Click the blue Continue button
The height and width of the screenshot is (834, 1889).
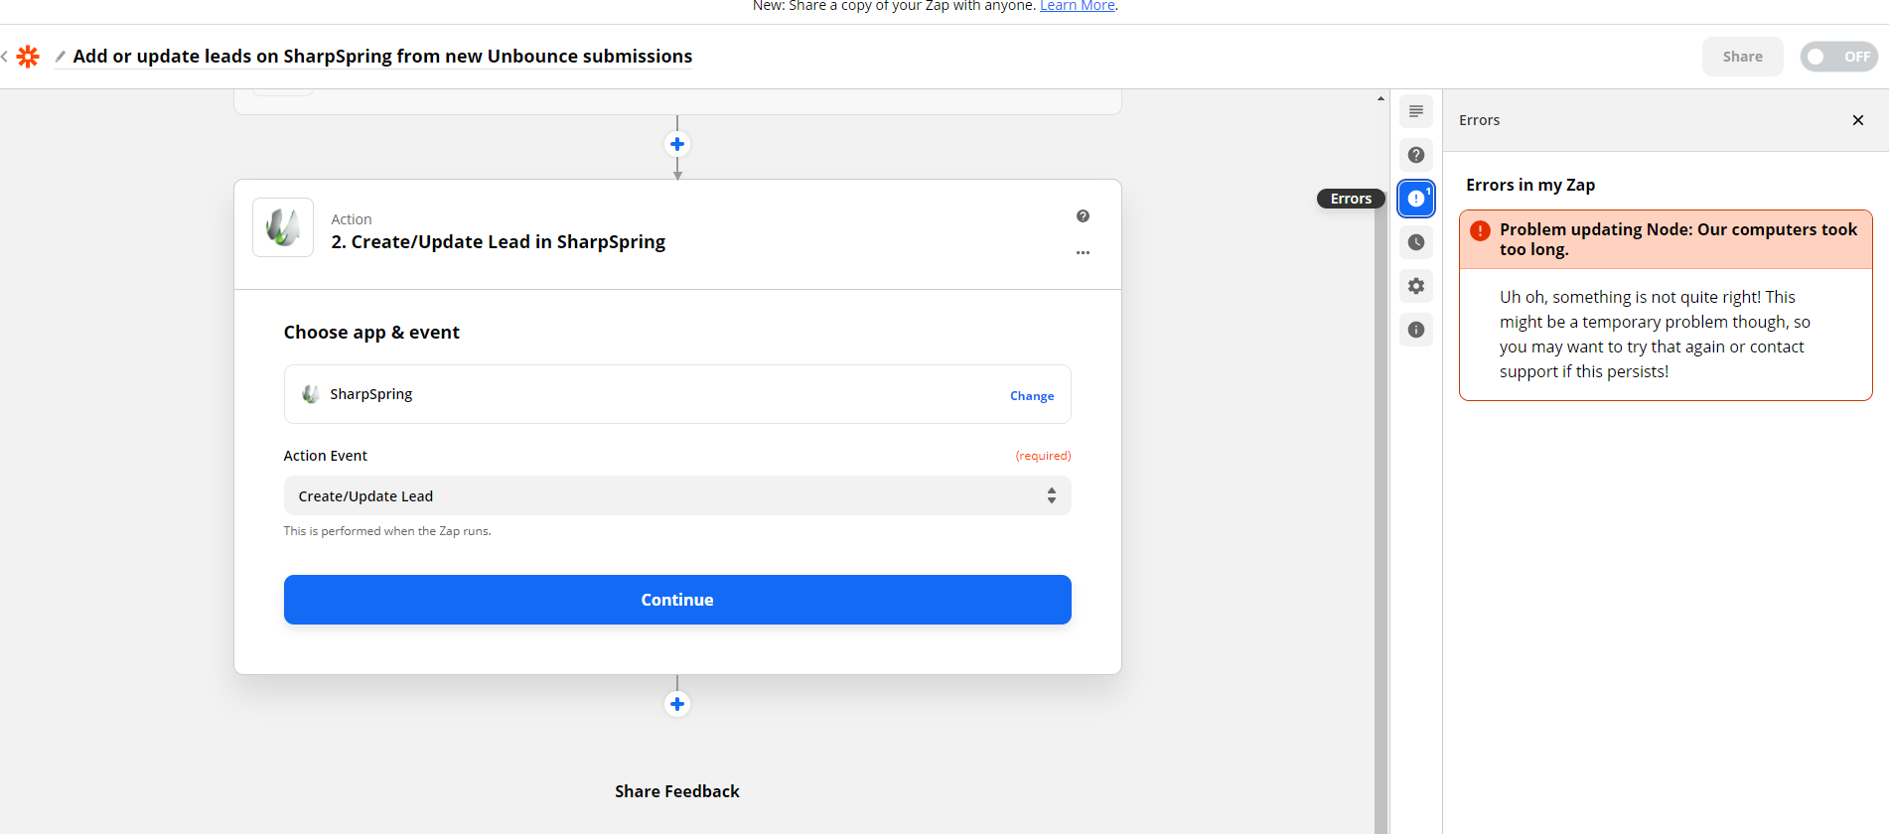(x=677, y=600)
